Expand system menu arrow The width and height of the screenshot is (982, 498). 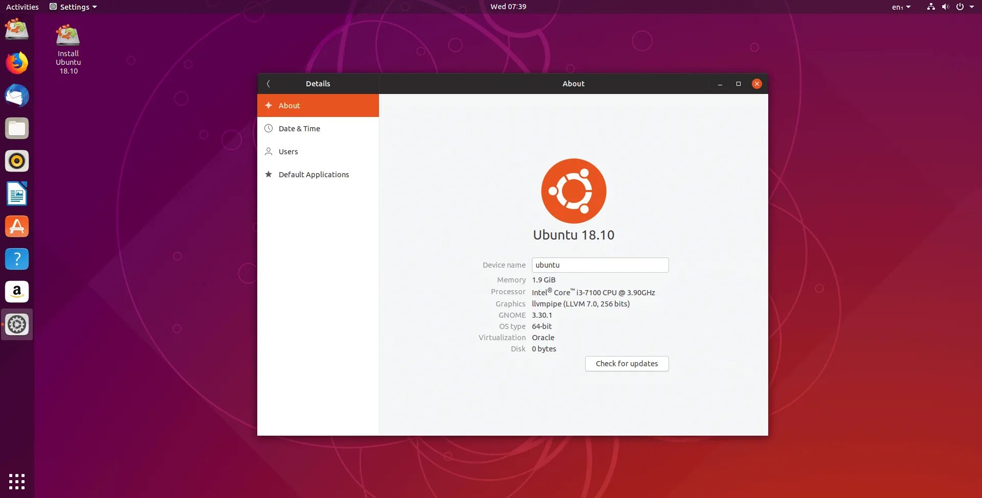click(x=972, y=7)
